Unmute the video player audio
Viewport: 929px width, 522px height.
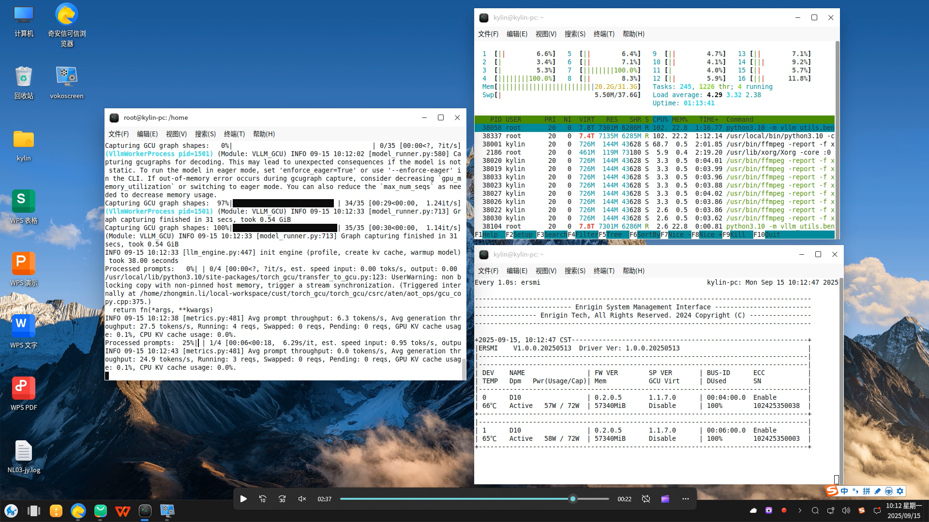(302, 499)
